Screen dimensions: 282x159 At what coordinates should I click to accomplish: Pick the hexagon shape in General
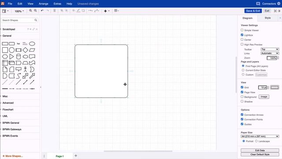5,57
